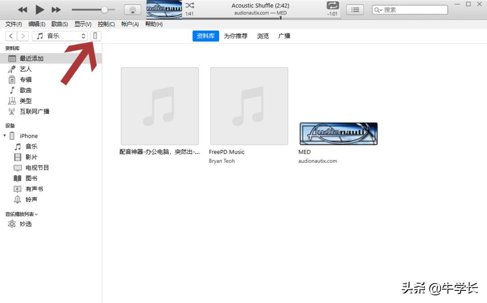The width and height of the screenshot is (487, 303).
Task: Collapse the iPhone device tree triangle
Action: tap(5, 136)
